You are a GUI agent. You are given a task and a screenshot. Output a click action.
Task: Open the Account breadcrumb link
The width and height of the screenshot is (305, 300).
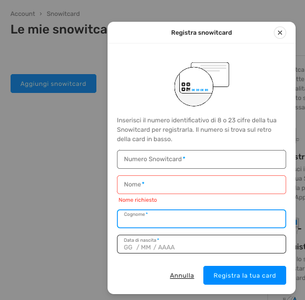click(23, 14)
